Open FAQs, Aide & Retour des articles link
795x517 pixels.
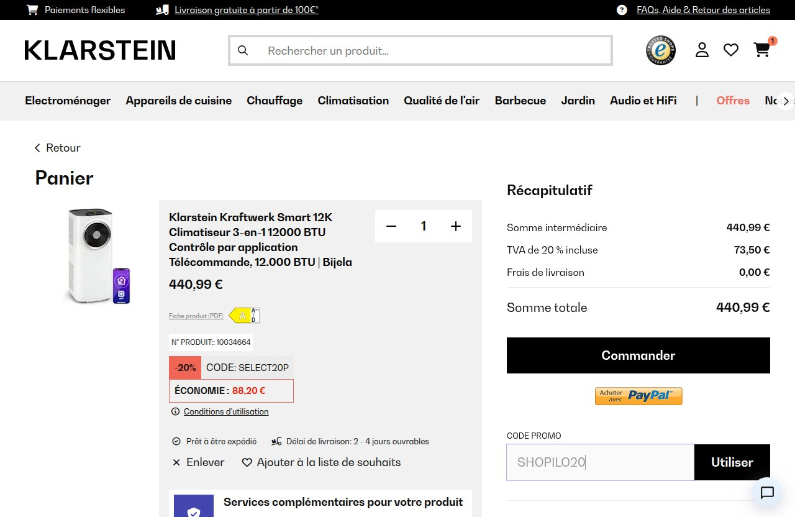pos(703,10)
